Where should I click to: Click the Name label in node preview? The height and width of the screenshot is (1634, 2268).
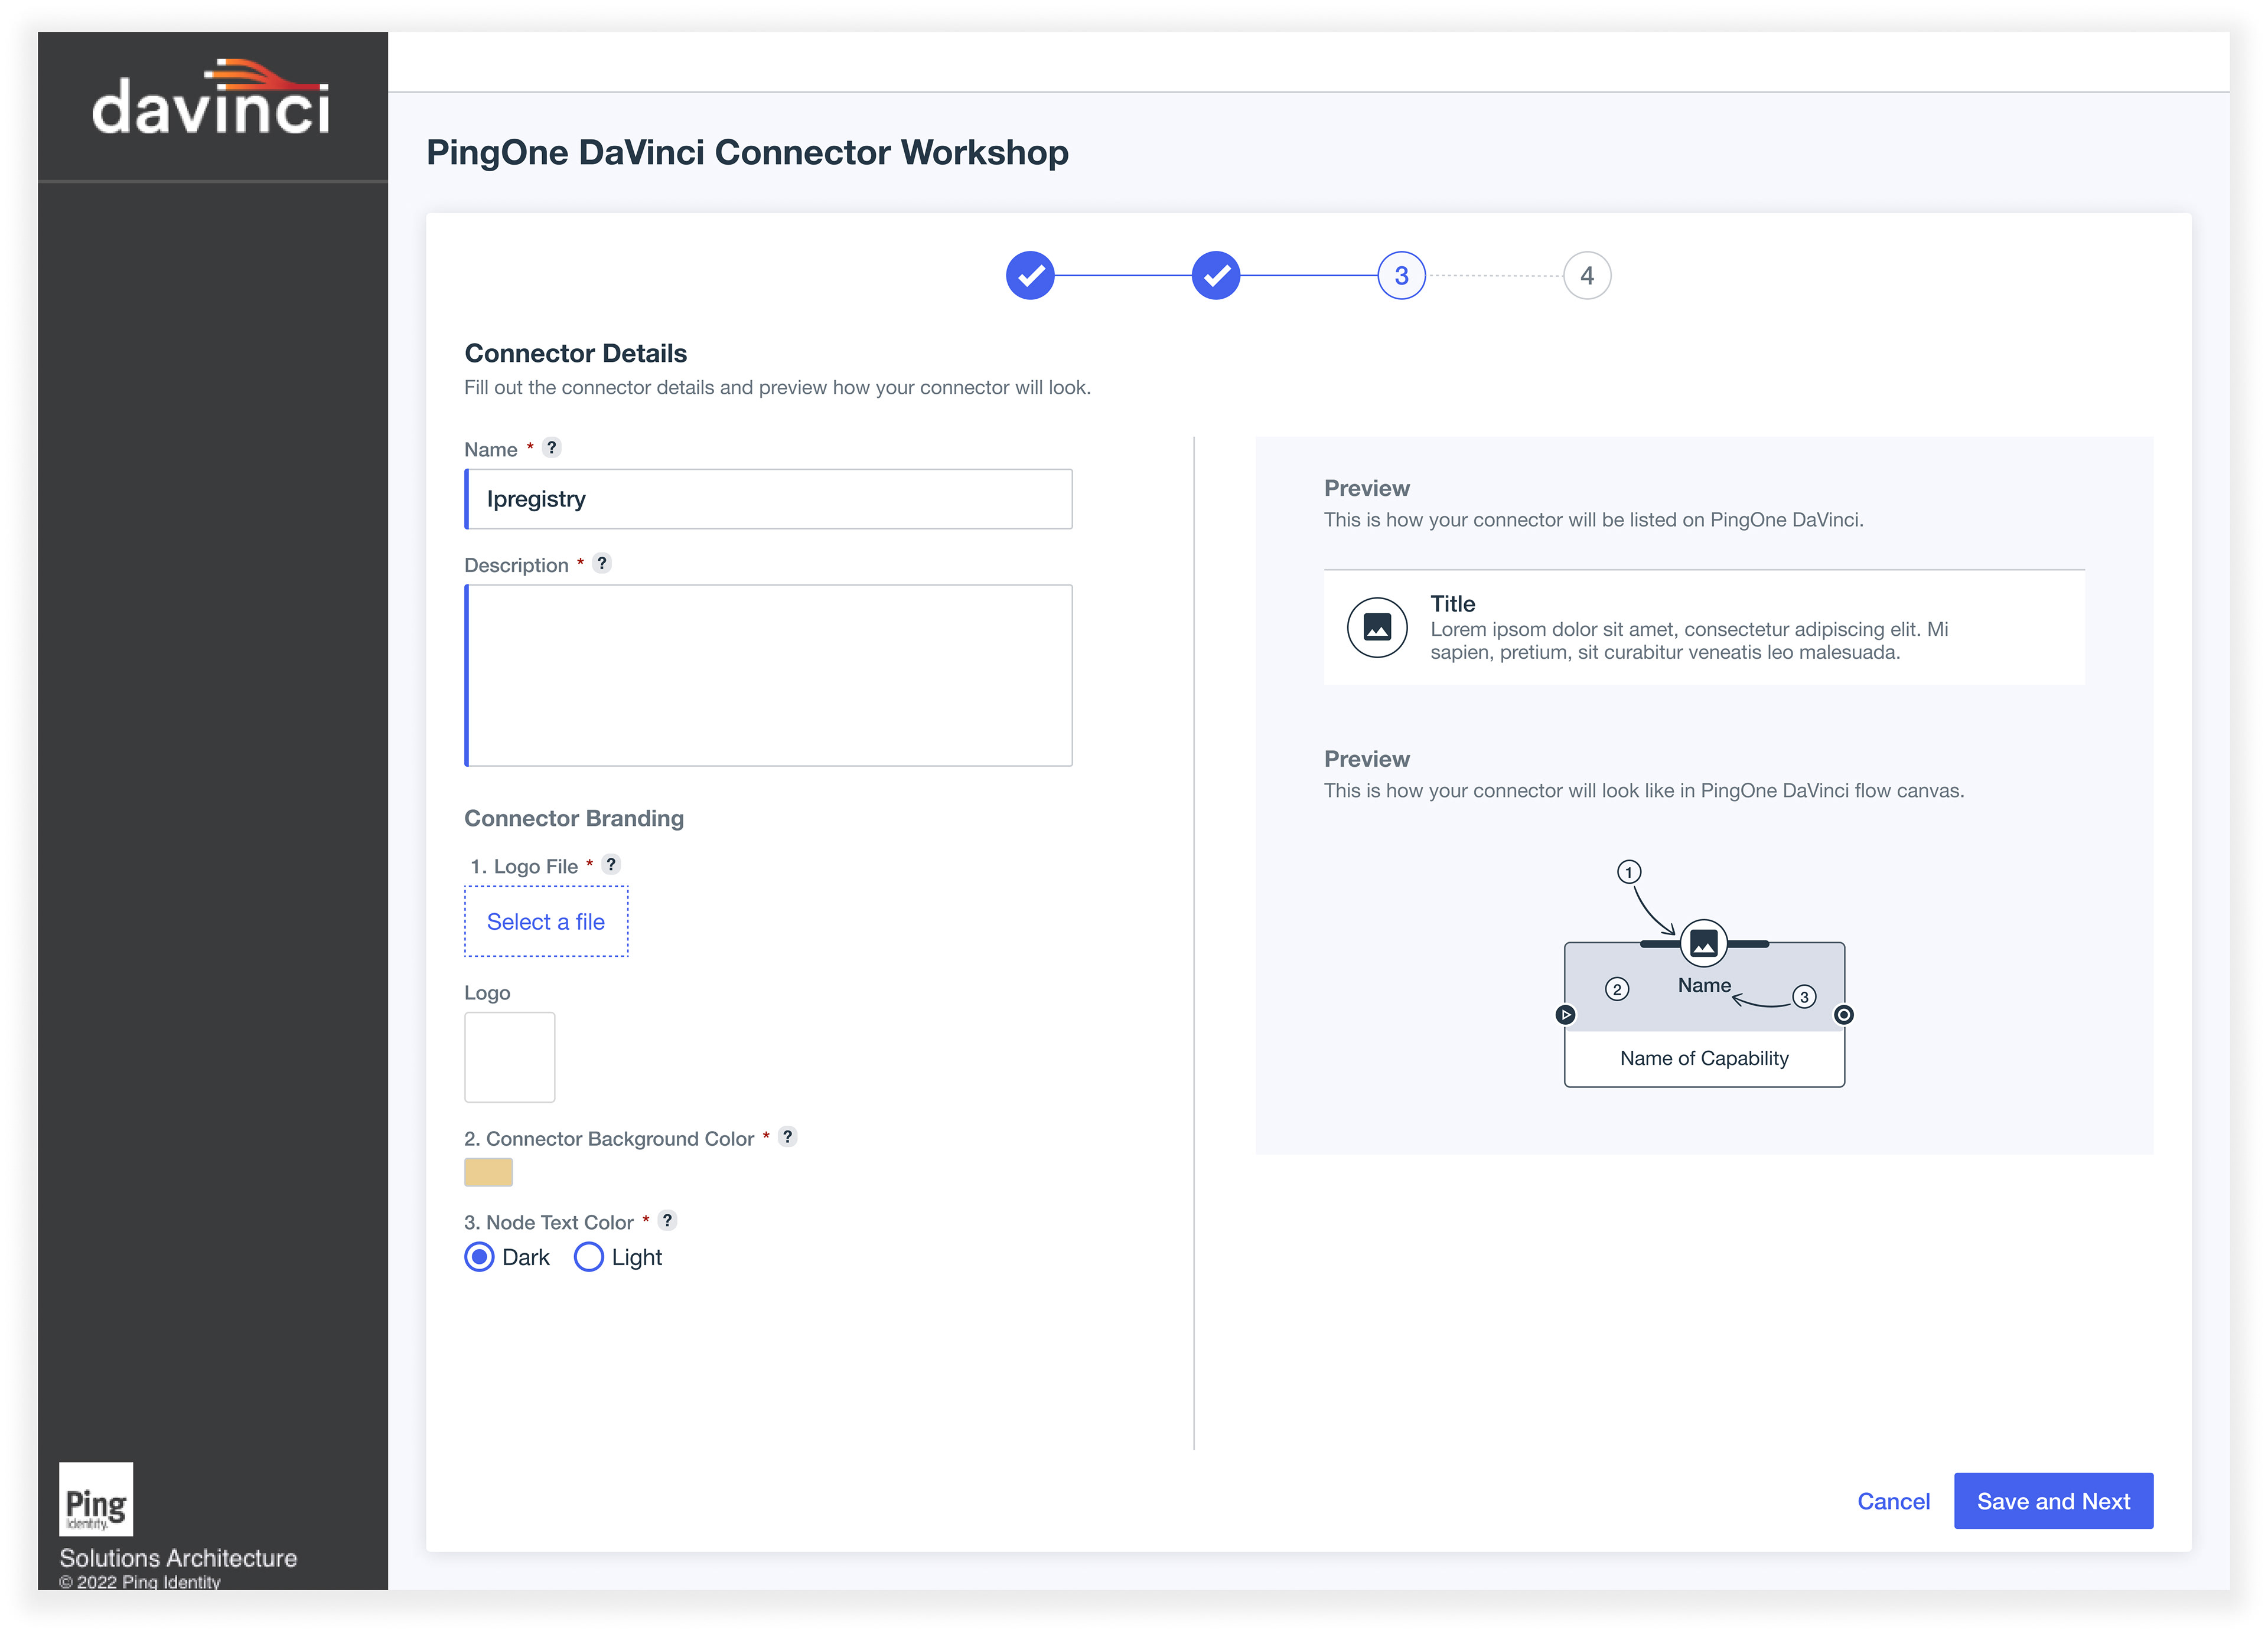pyautogui.click(x=1704, y=985)
